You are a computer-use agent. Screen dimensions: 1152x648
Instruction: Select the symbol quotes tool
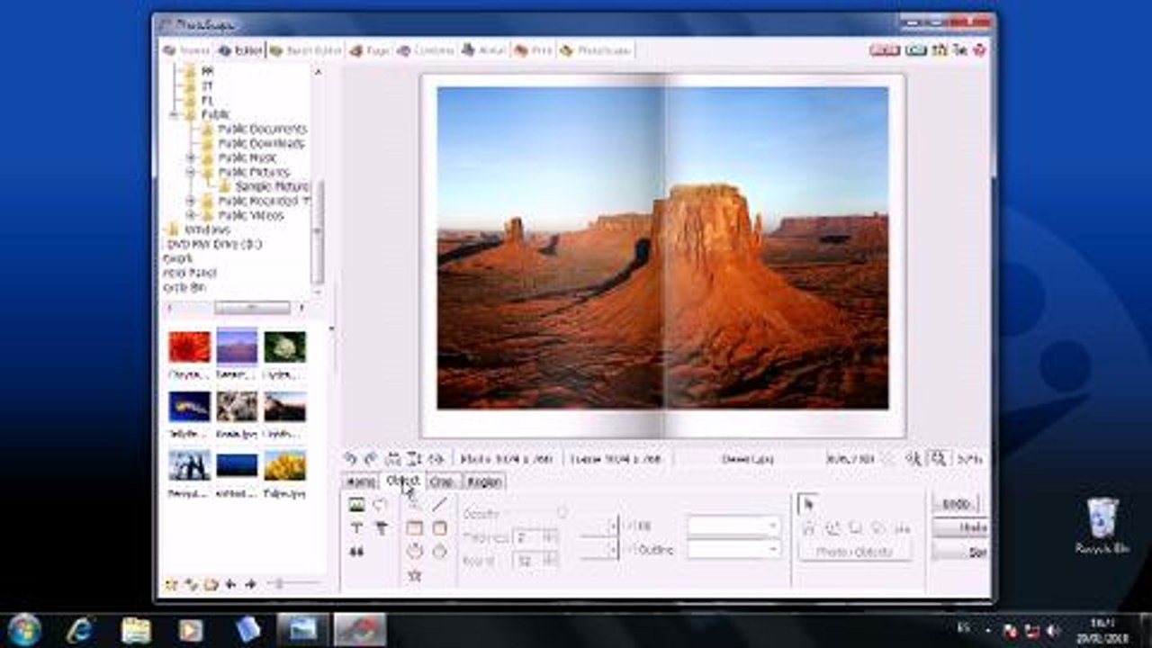pos(356,552)
